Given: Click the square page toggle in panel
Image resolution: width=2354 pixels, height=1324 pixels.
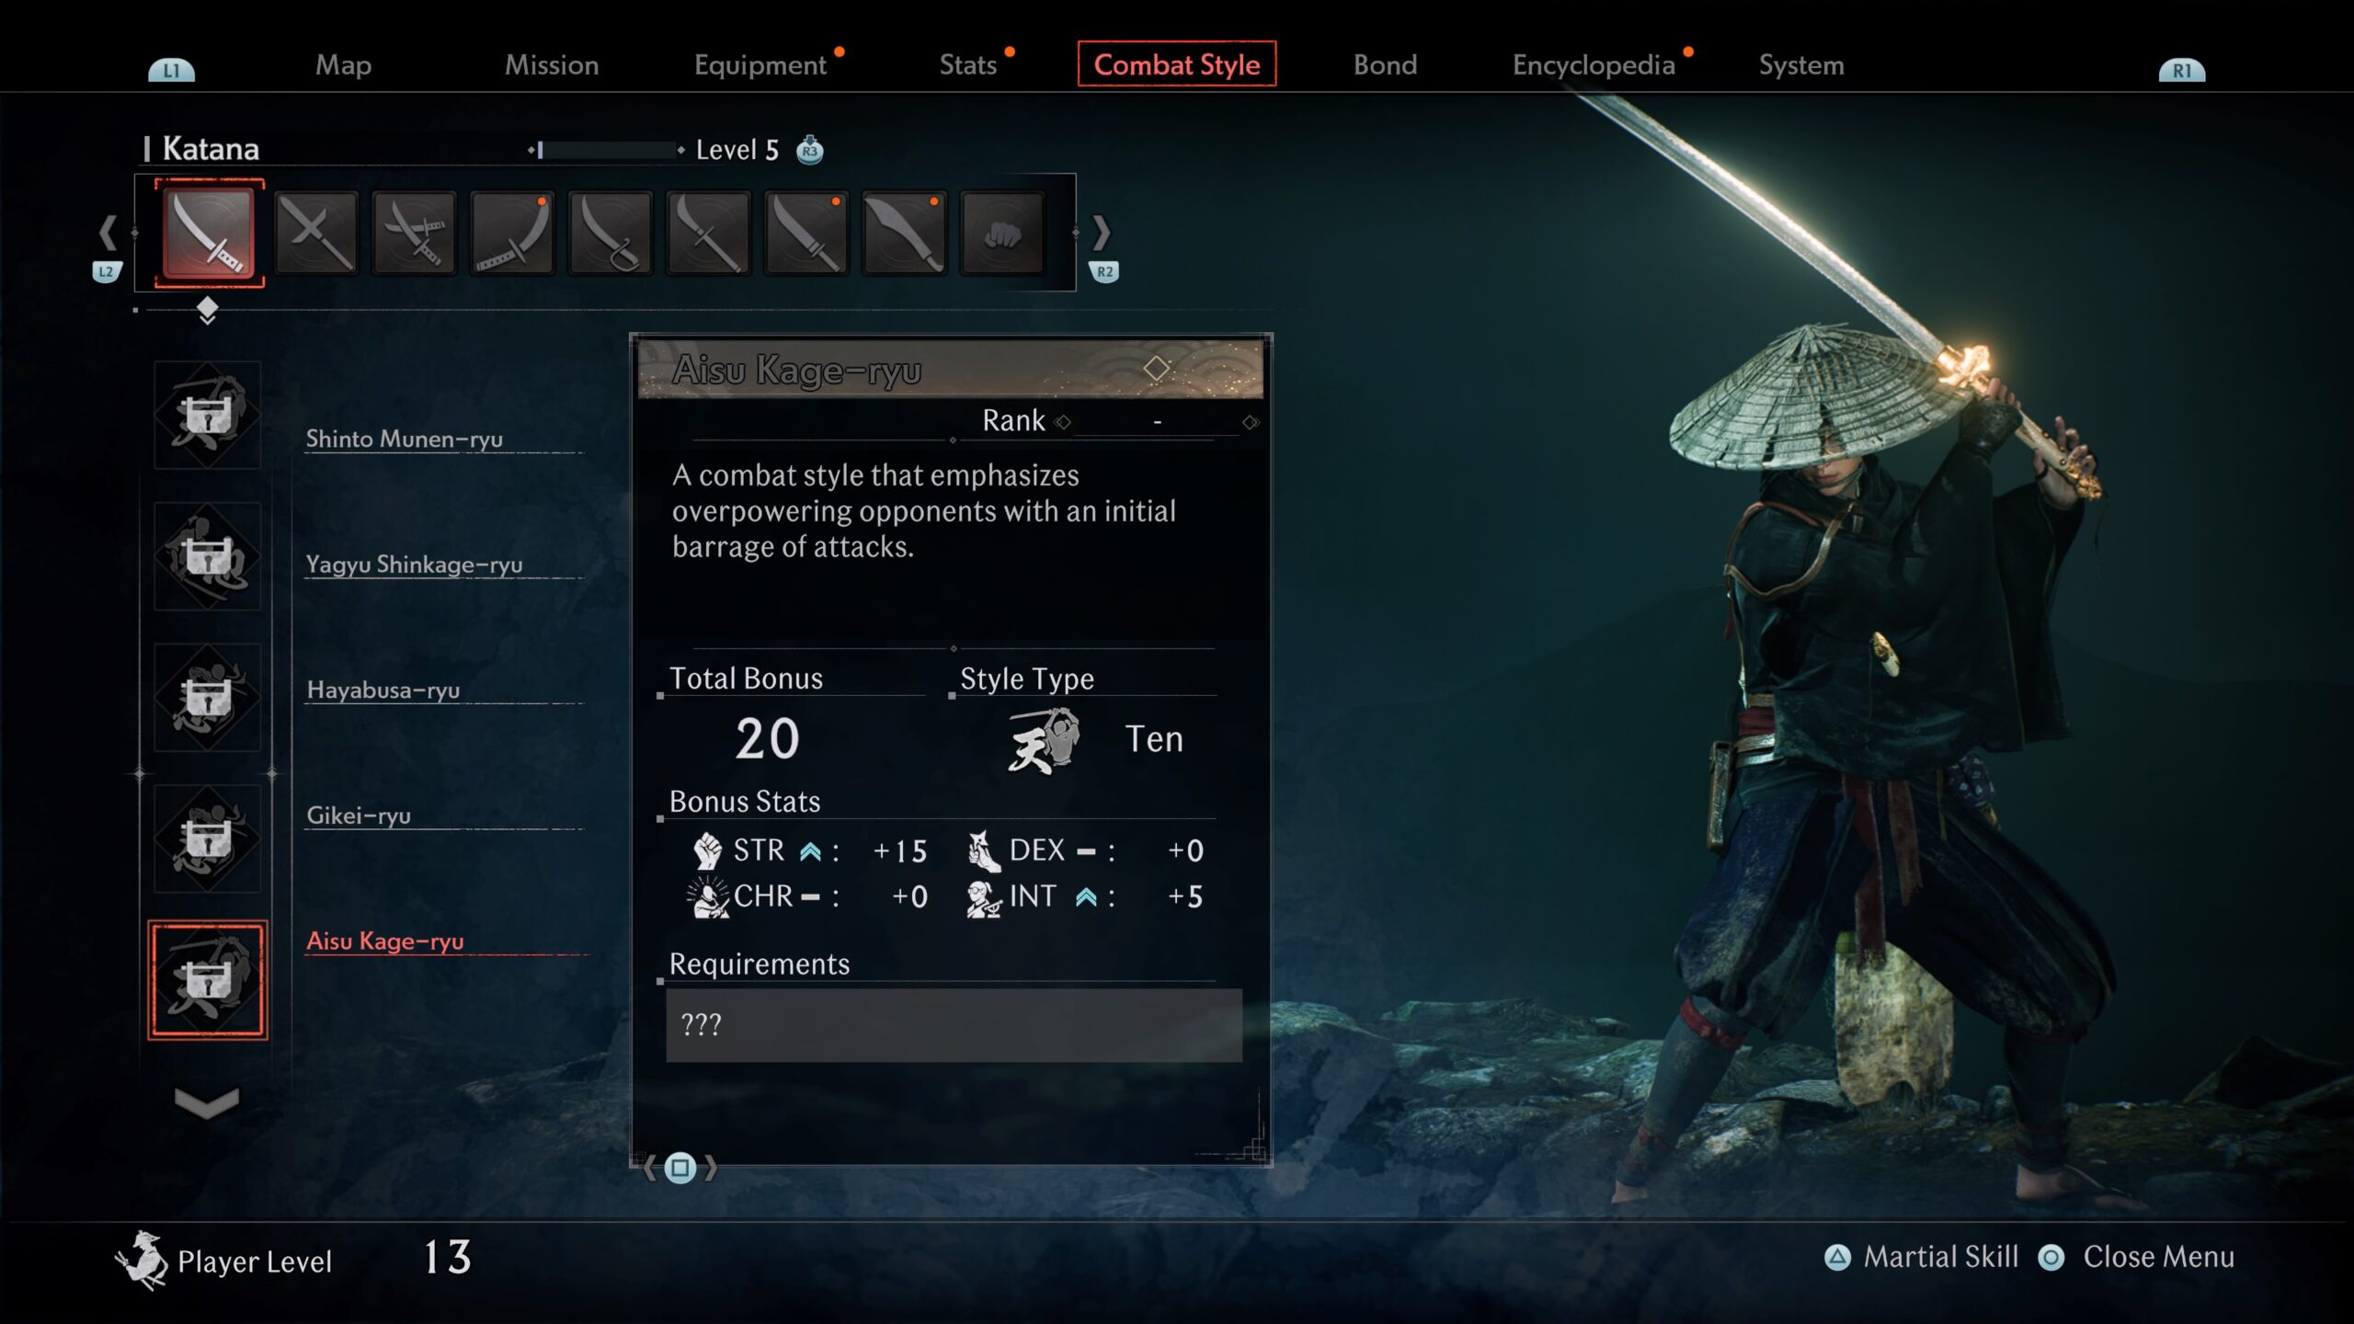Looking at the screenshot, I should pyautogui.click(x=680, y=1168).
